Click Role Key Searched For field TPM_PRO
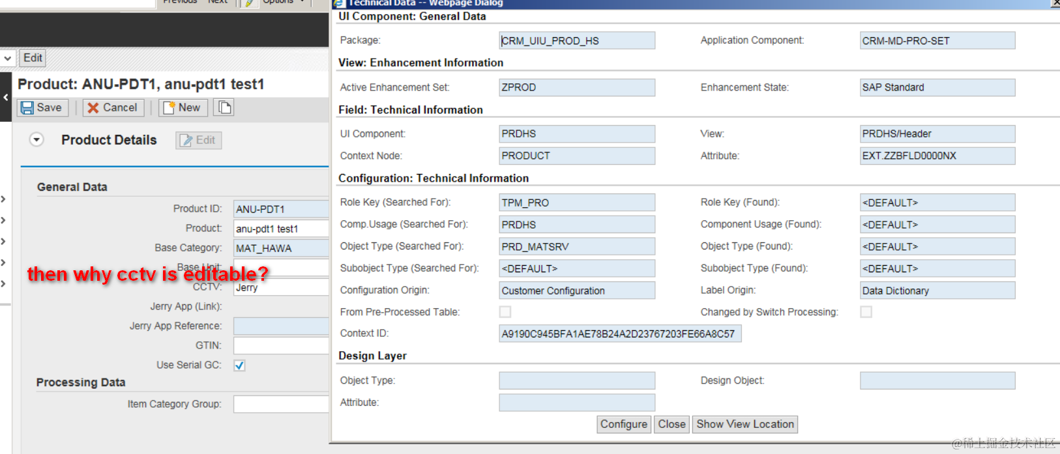Image resolution: width=1060 pixels, height=454 pixels. coord(577,203)
